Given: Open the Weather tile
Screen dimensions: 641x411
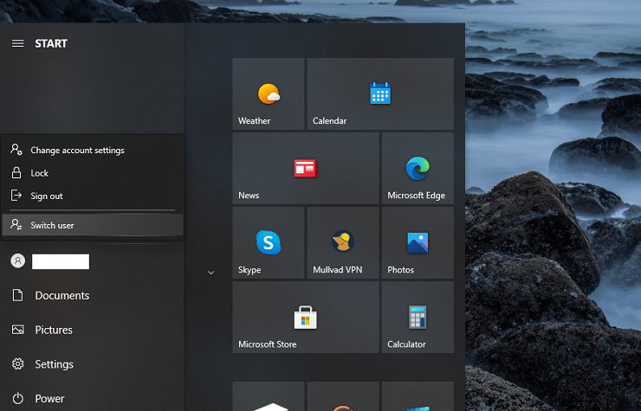Looking at the screenshot, I should (x=269, y=94).
